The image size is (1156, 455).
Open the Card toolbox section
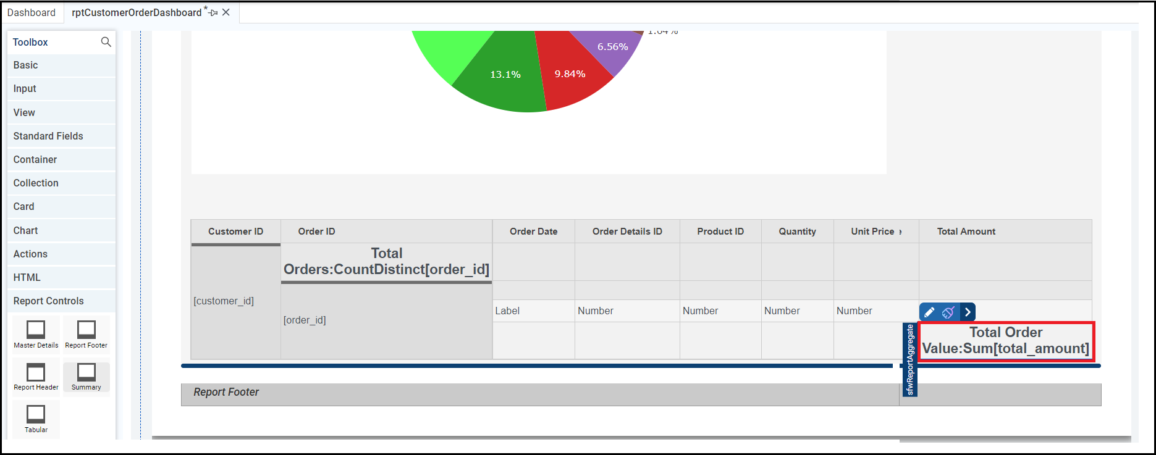(x=61, y=206)
